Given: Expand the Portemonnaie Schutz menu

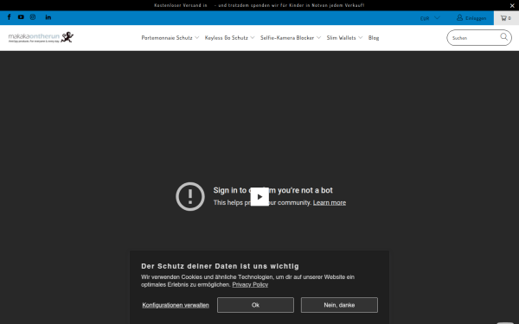Looking at the screenshot, I should [x=170, y=38].
